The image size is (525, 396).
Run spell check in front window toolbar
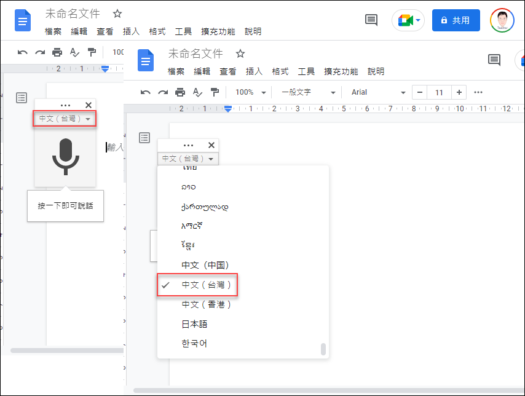(197, 92)
